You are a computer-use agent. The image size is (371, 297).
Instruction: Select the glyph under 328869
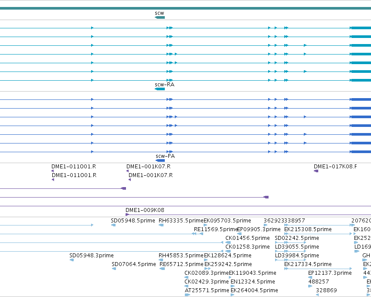(317, 295)
